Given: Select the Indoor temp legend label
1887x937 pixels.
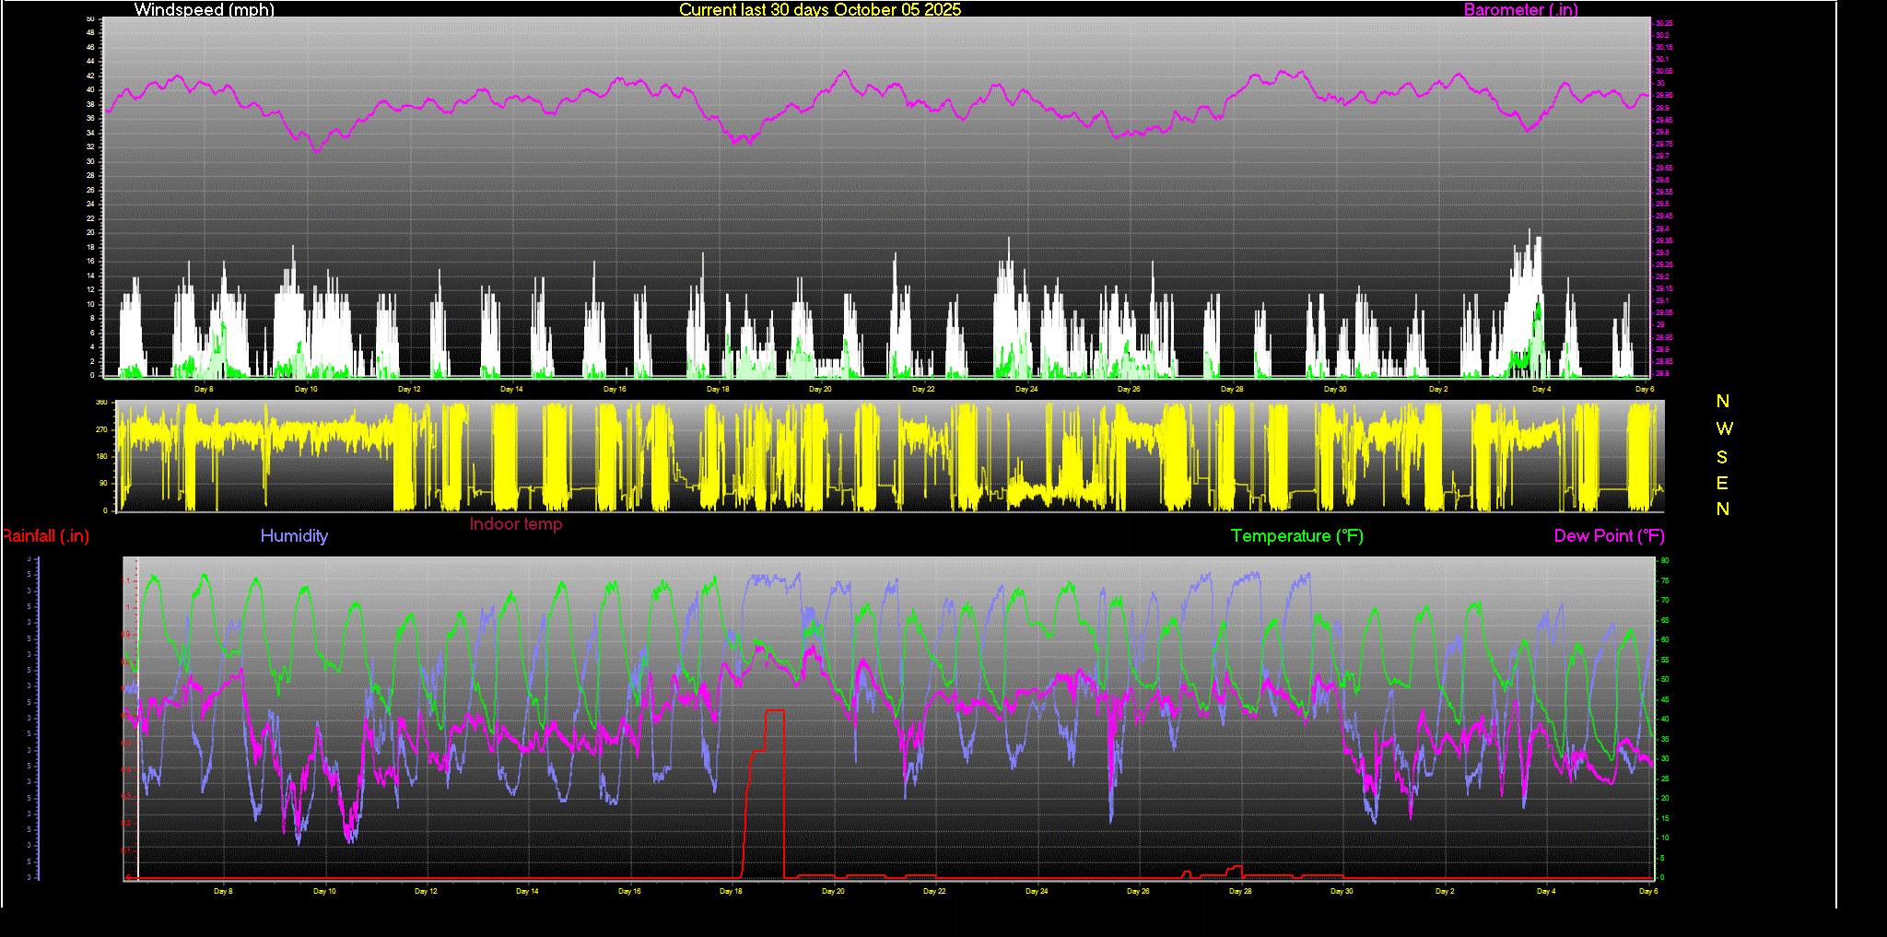Looking at the screenshot, I should tap(515, 524).
